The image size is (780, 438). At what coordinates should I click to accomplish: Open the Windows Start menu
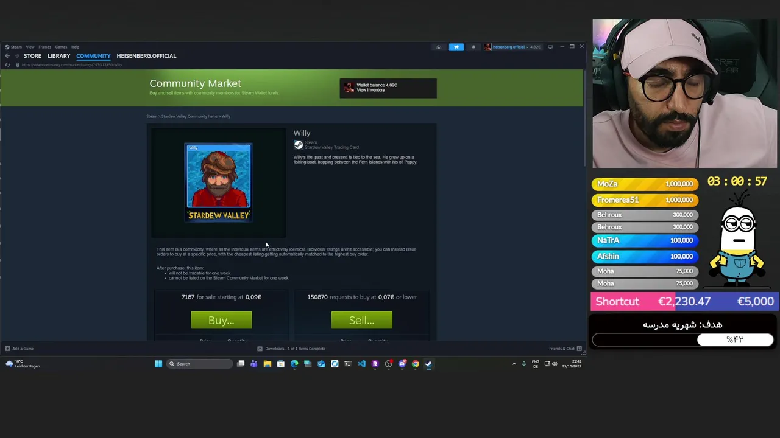(x=158, y=364)
